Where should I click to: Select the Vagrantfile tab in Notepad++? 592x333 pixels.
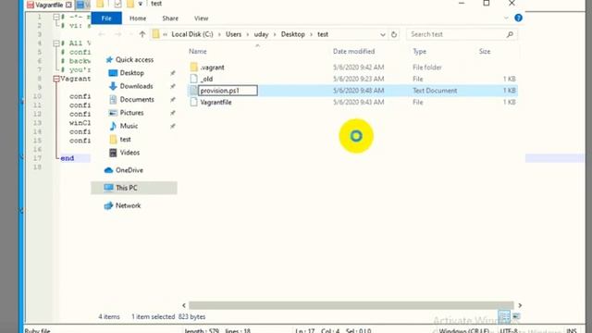[x=49, y=5]
